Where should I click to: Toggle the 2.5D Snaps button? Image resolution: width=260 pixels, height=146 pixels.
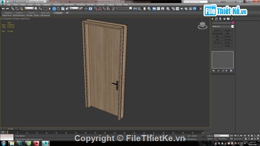[95, 9]
